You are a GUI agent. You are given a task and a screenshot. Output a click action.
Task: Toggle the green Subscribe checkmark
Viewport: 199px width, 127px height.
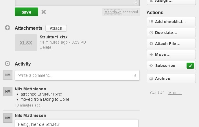coord(190,66)
